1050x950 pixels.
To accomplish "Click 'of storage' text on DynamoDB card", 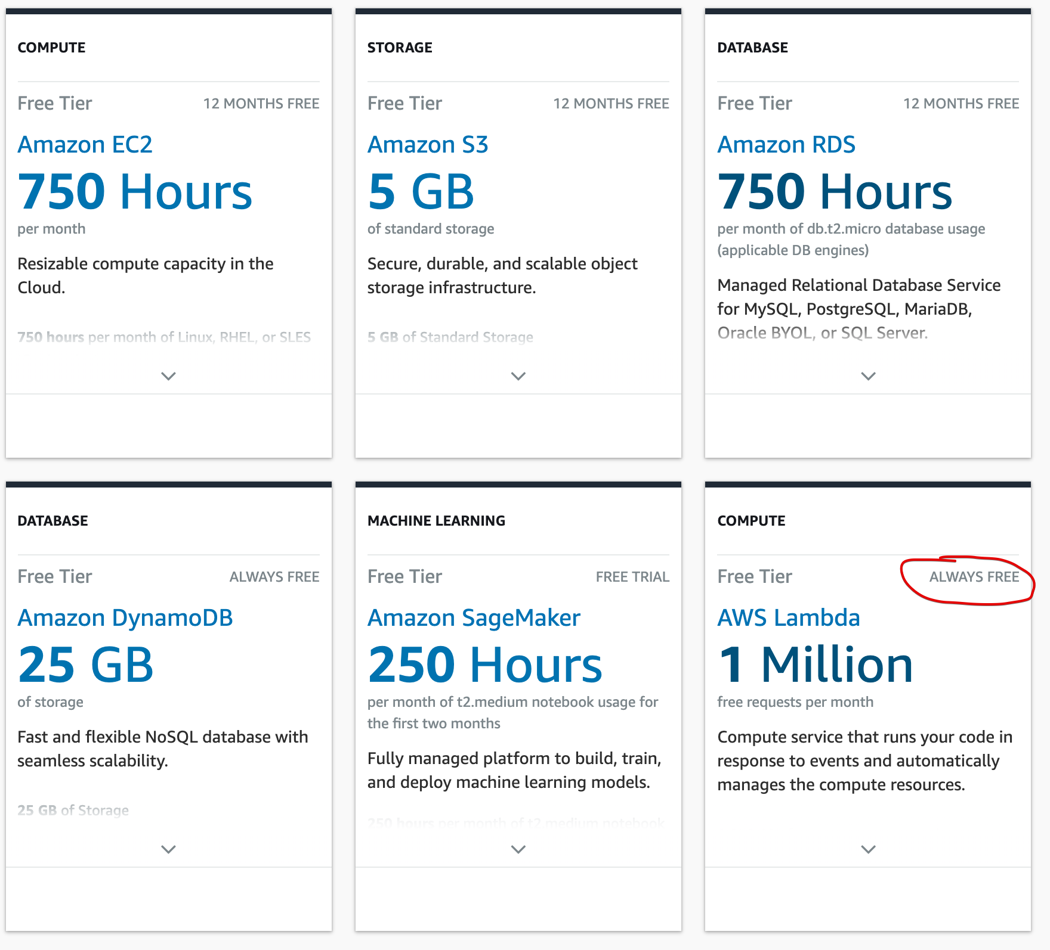I will click(50, 703).
